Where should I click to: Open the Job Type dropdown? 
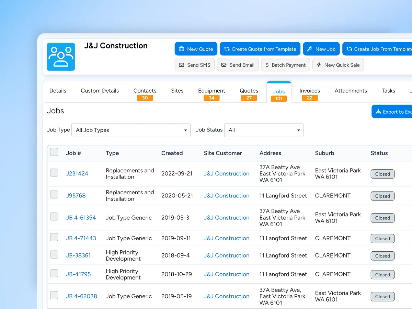(131, 130)
